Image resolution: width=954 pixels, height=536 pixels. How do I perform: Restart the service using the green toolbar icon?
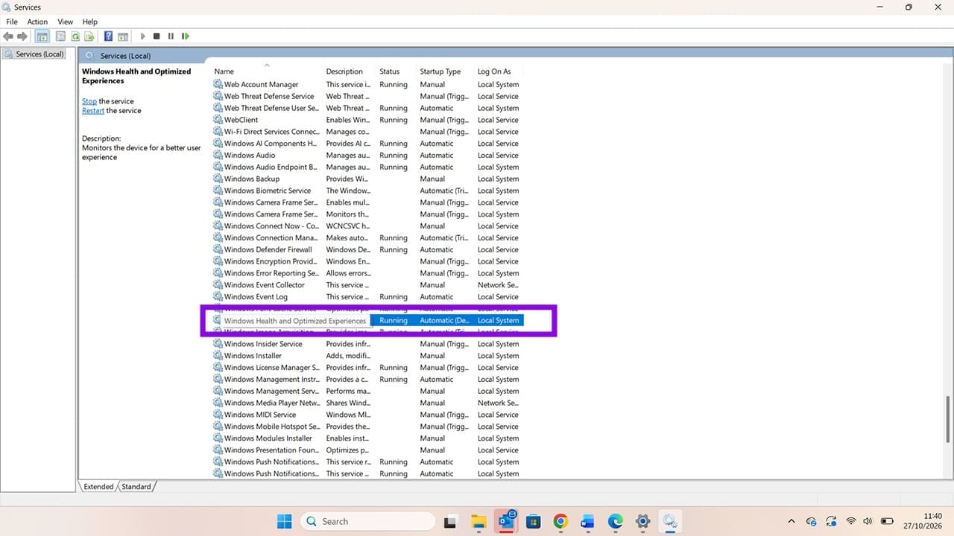[185, 36]
